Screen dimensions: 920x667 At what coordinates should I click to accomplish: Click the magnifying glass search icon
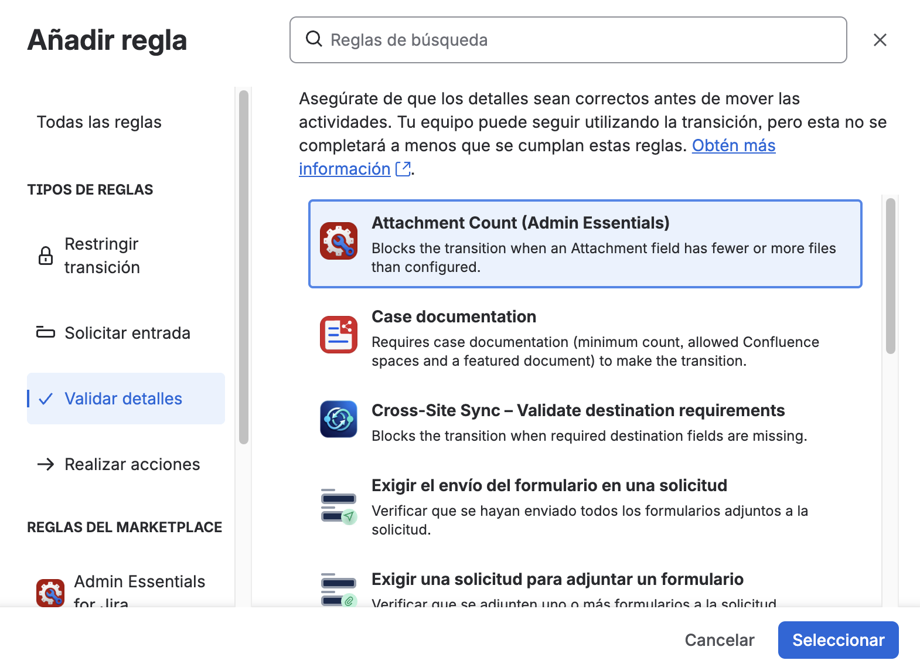(x=314, y=39)
